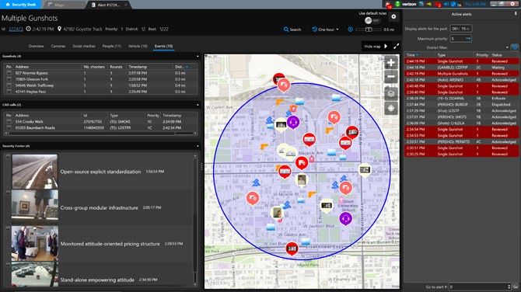Viewport: 521px width, 292px height.
Task: Toggle the Use default rules switch
Action: pos(372,20)
